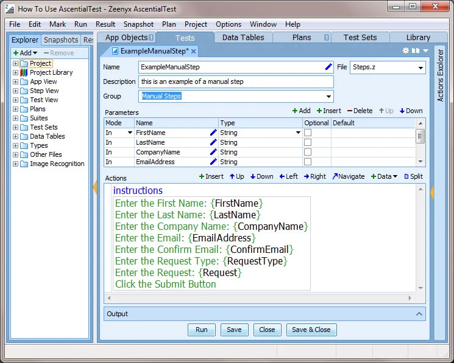Click the pencil icon beside CompanyName parameter
454x363 pixels.
click(213, 152)
